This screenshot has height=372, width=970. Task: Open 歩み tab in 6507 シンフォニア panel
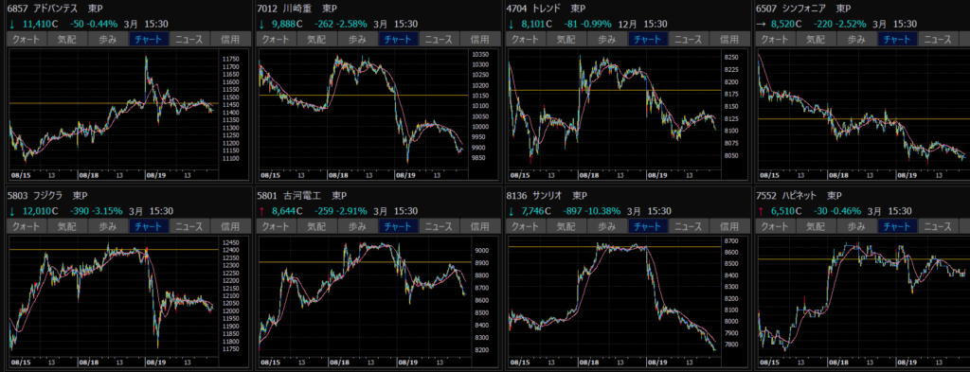tap(856, 39)
